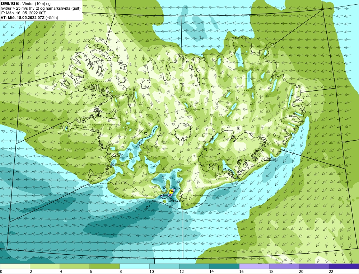Click the green 4–6 m/s legend swatch
The height and width of the screenshot is (274, 359).
point(75,266)
